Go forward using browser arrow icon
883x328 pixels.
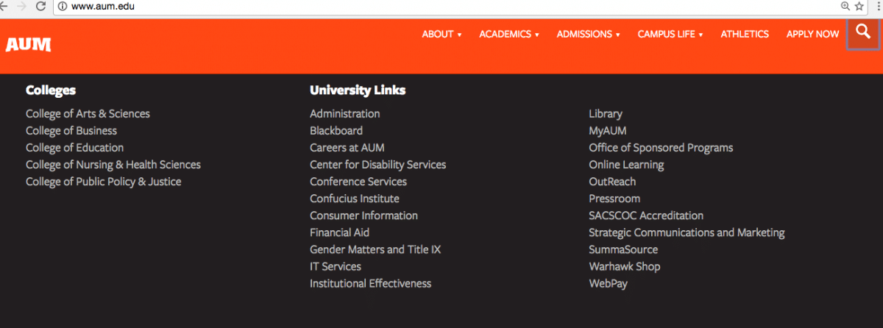pos(21,6)
